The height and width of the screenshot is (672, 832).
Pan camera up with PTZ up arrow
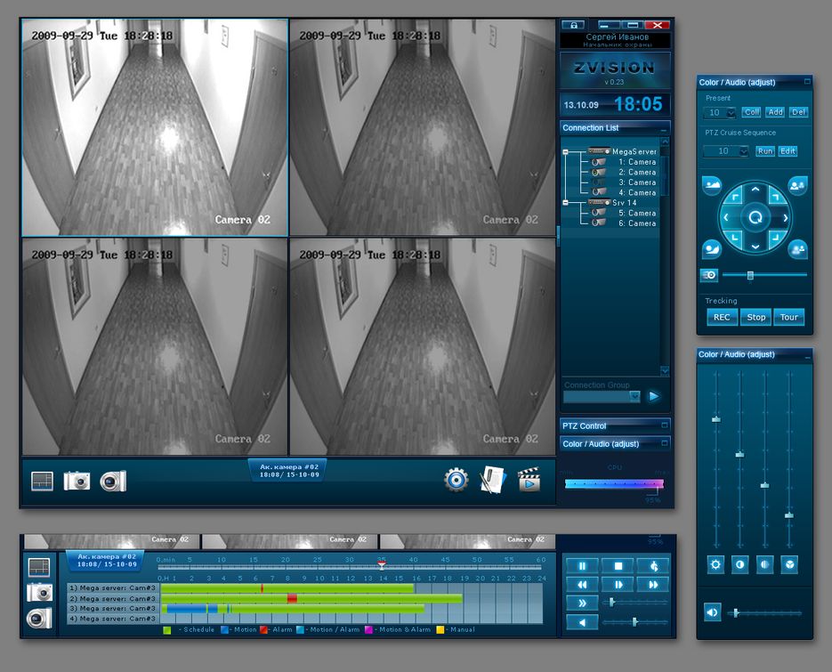(x=755, y=190)
